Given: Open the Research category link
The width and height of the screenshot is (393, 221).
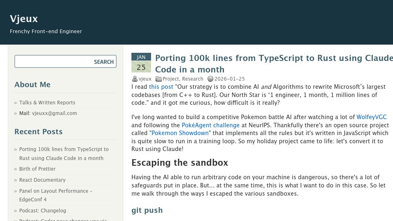Looking at the screenshot, I should click(x=193, y=79).
